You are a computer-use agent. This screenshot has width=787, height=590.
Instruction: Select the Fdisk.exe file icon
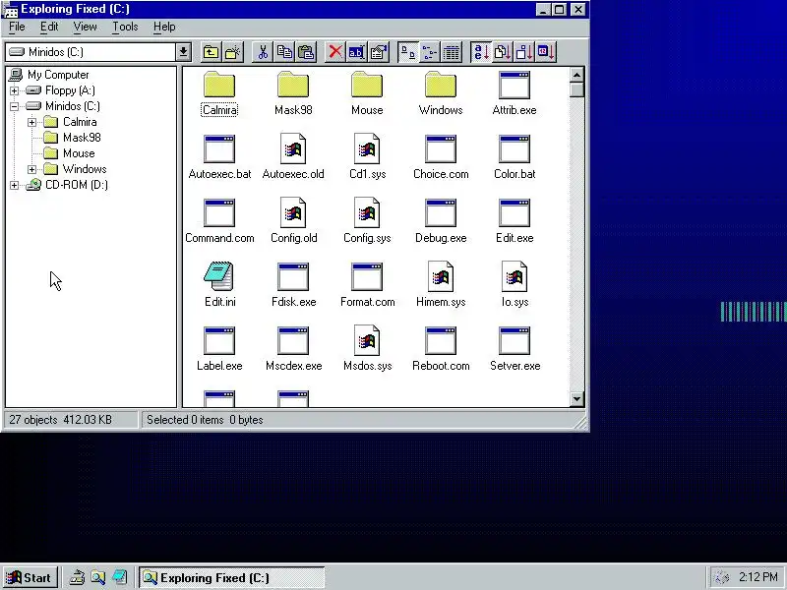[293, 277]
